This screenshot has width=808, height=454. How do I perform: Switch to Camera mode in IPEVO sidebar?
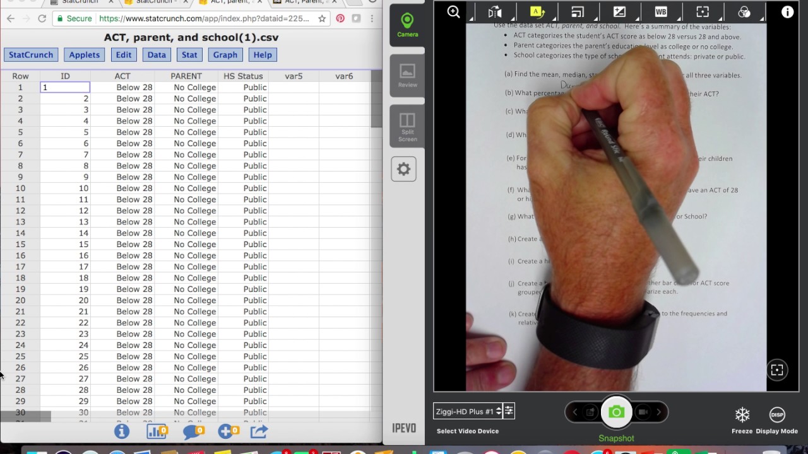point(407,25)
